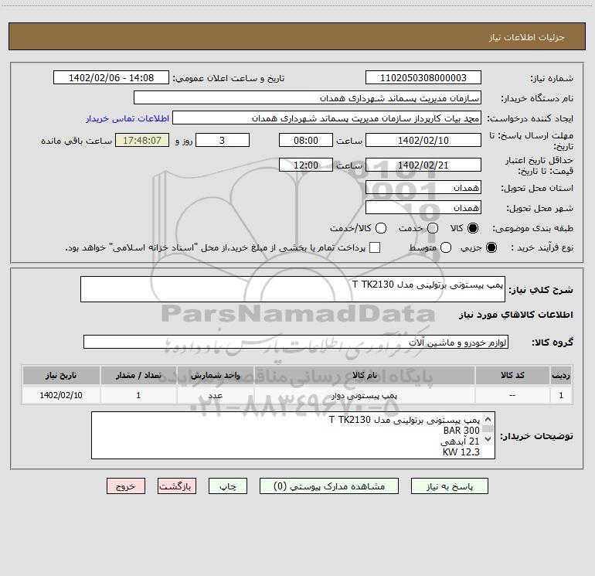This screenshot has height=576, width=595.
Task: Open اطلاعات تماس خریدار link
Action: coord(127,118)
